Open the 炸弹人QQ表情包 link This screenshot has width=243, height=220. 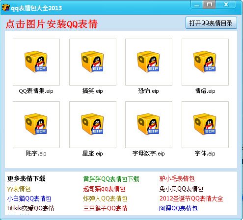(105, 198)
